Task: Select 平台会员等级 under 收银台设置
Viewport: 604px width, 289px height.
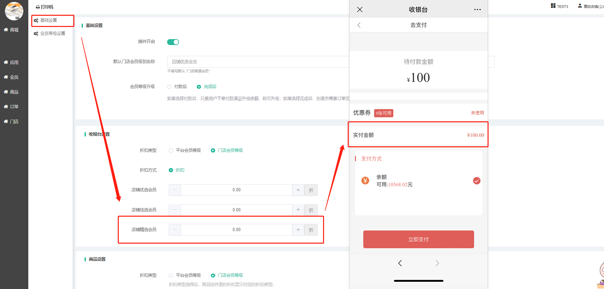Action: 171,151
